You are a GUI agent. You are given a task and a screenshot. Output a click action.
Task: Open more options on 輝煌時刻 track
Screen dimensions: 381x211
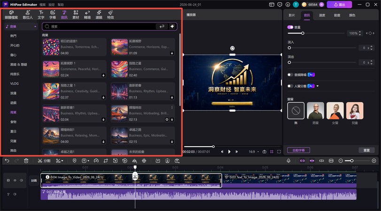(172, 107)
